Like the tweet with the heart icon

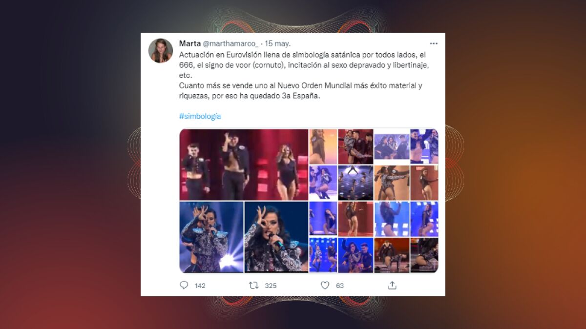tap(325, 285)
